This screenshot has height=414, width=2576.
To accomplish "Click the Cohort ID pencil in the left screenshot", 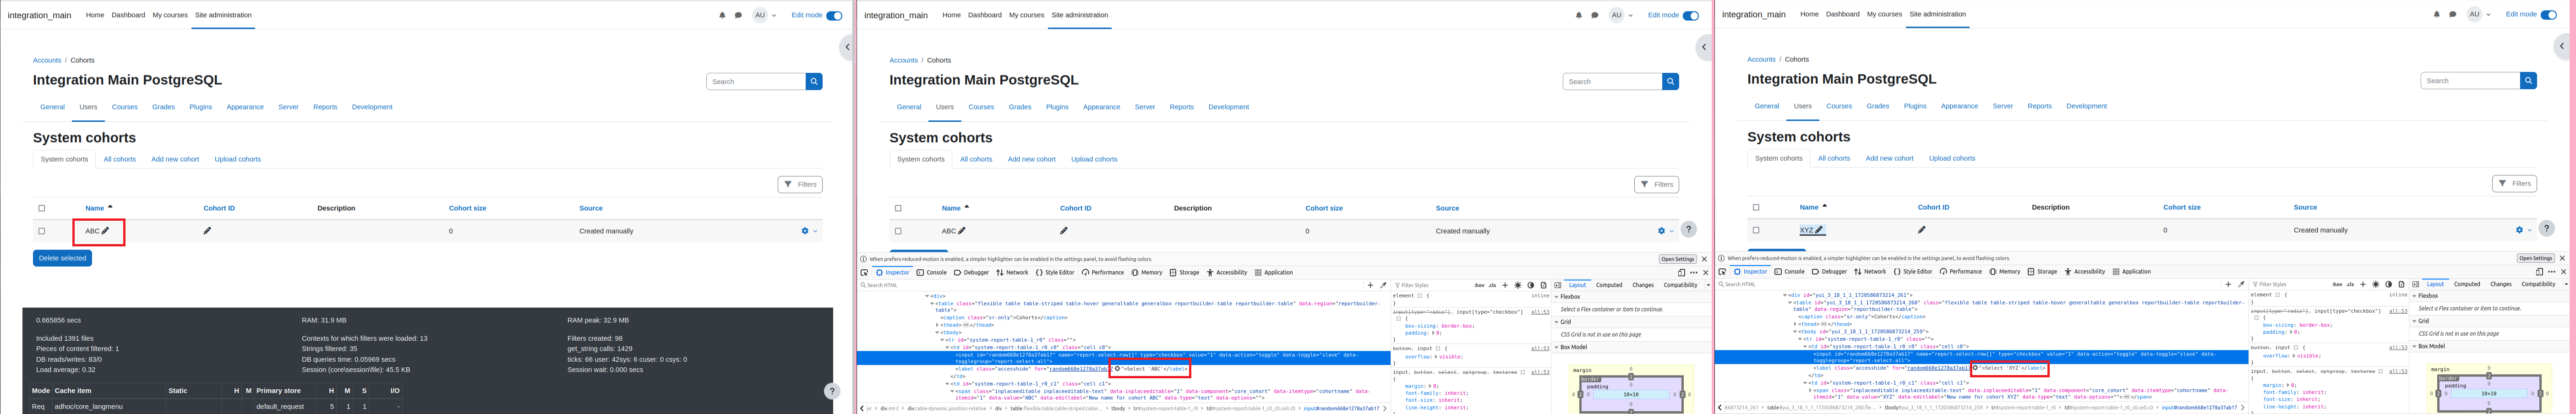I will coord(207,231).
